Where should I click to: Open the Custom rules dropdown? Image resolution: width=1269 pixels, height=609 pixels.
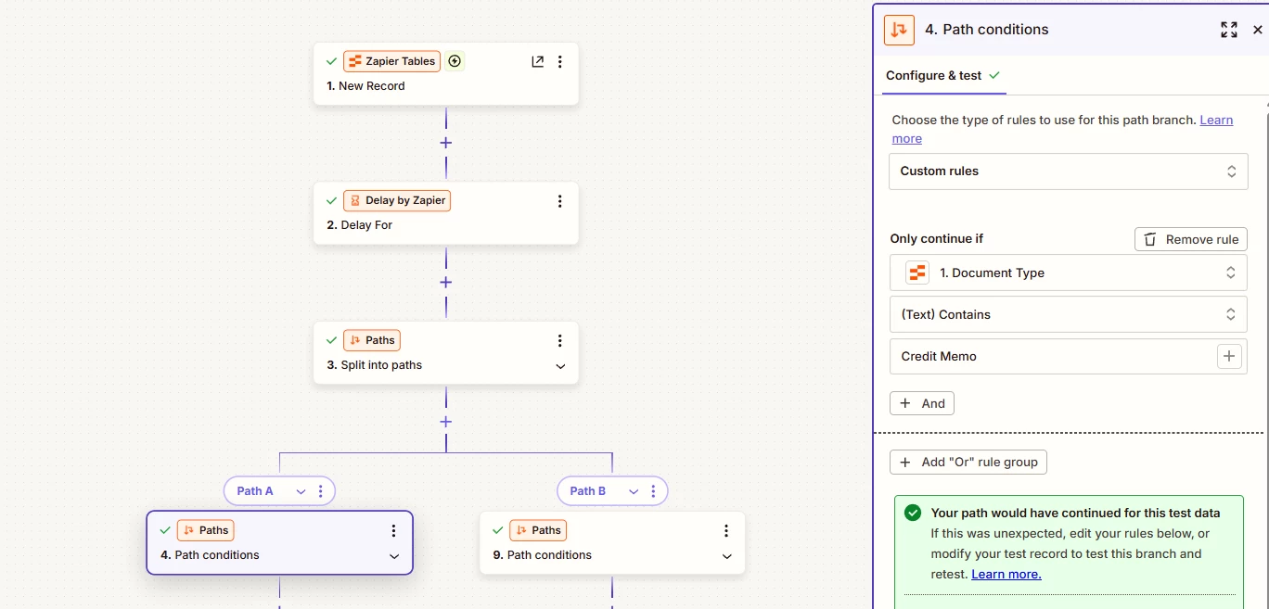coord(1069,171)
